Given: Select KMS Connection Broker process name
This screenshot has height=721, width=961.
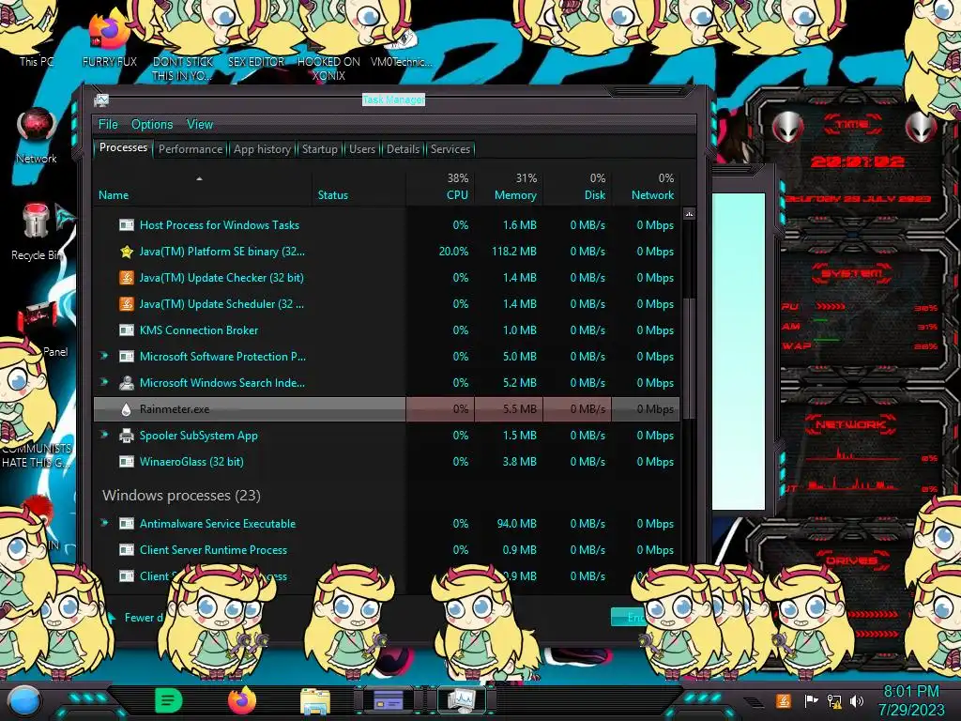Looking at the screenshot, I should pos(199,330).
